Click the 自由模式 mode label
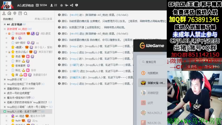This screenshot has height=125, width=222. [x=8, y=19]
